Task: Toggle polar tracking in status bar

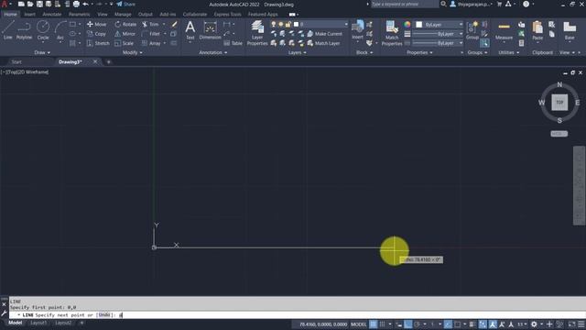Action: click(418, 324)
